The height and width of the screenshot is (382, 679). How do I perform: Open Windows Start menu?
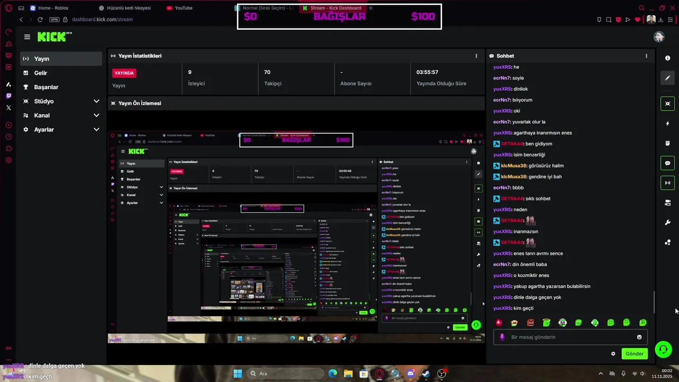tap(238, 374)
